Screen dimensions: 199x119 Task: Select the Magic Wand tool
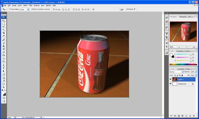(4, 30)
